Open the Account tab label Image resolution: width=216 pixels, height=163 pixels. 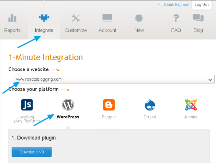[107, 30]
